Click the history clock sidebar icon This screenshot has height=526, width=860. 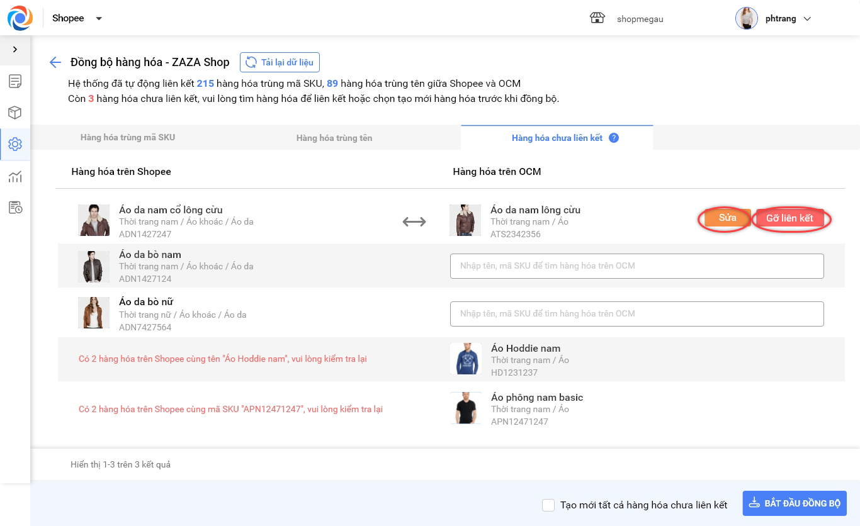tap(15, 208)
